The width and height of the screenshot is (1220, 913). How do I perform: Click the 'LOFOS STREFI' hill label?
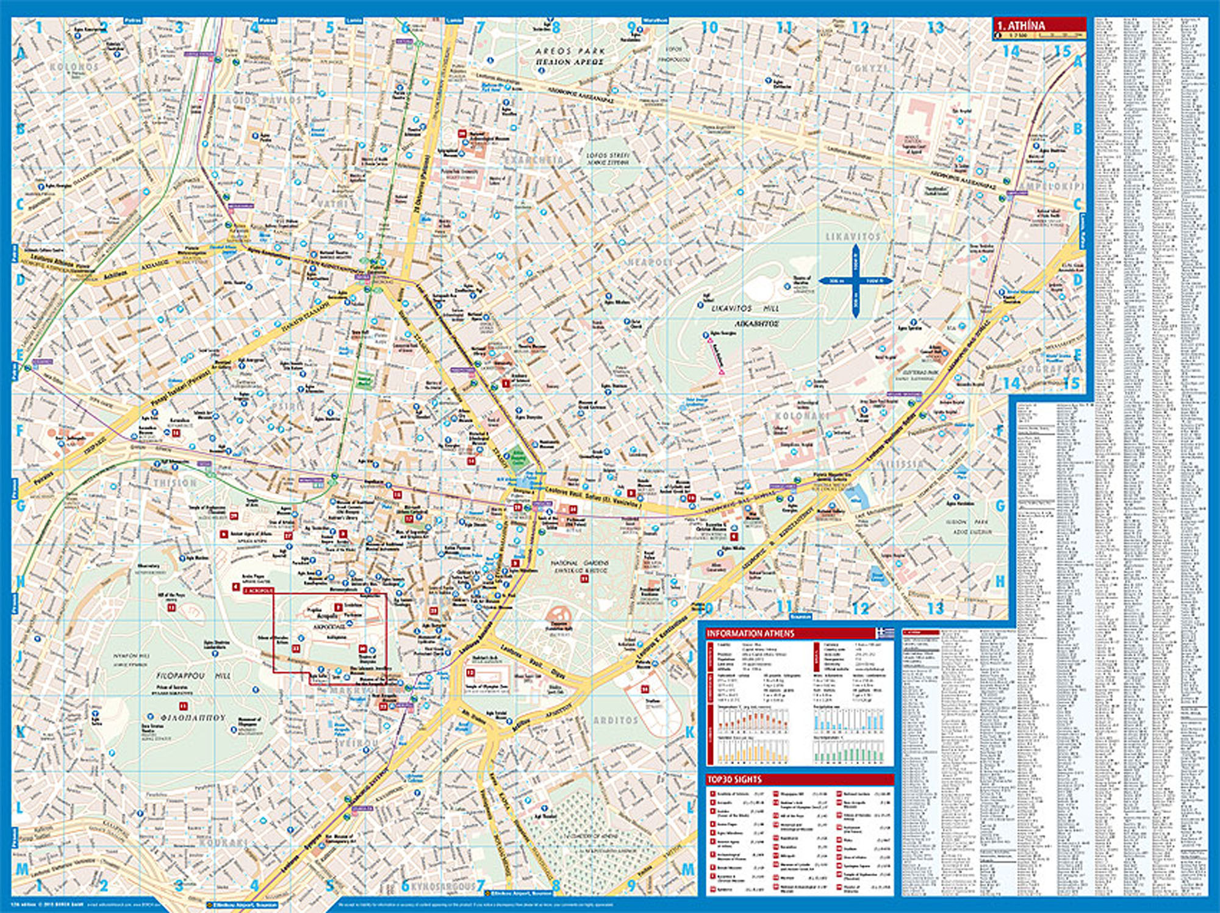tap(608, 156)
